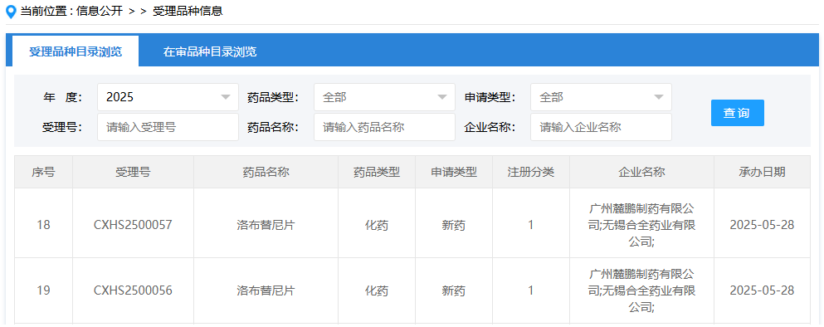Viewport: 824px width, 327px height.
Task: Click the 企业名称 column header
Action: (641, 172)
